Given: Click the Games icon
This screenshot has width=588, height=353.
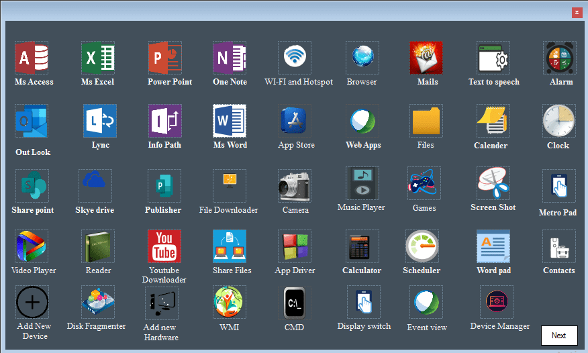Looking at the screenshot, I should point(424,183).
